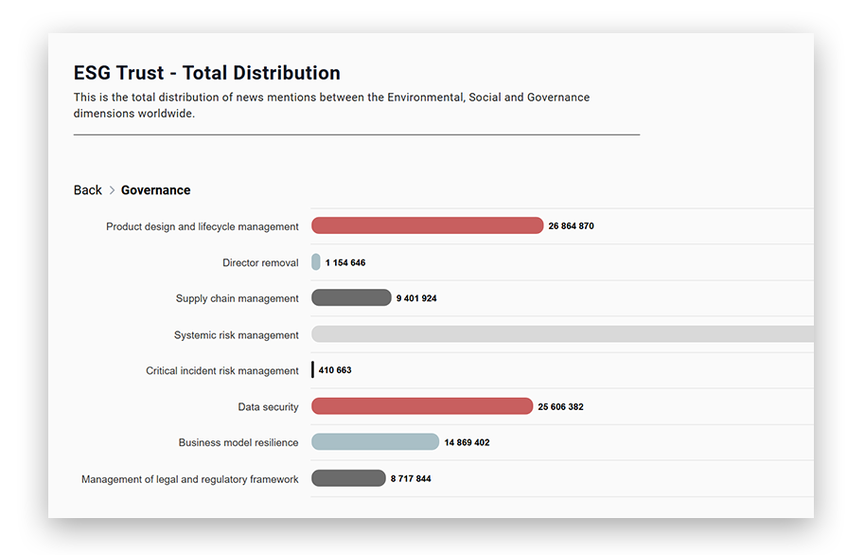
Task: Select the Data security label
Action: click(268, 407)
